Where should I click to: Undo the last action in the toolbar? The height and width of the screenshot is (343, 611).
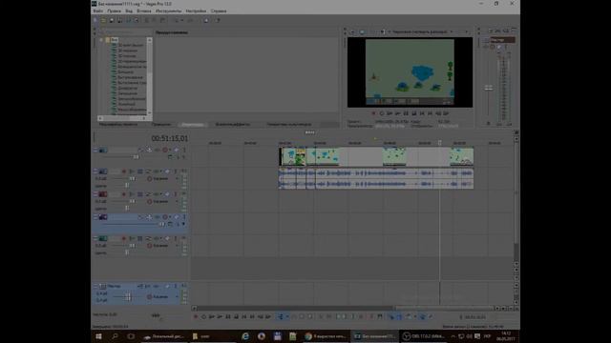(176, 20)
